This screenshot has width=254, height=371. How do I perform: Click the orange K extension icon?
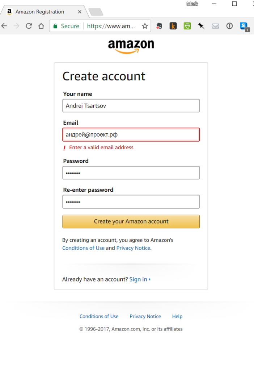173,26
